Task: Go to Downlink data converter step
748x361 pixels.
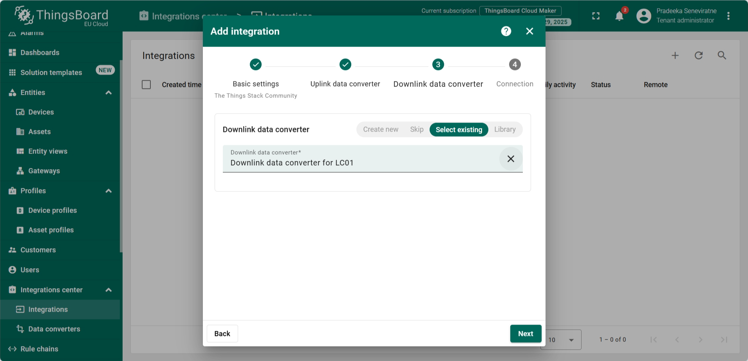Action: click(x=438, y=74)
